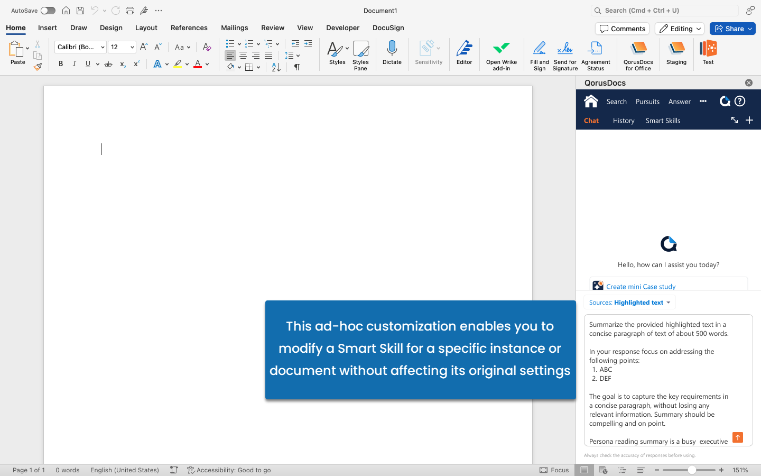The image size is (761, 476).
Task: Open the font size dropdown showing 12
Action: [x=122, y=47]
